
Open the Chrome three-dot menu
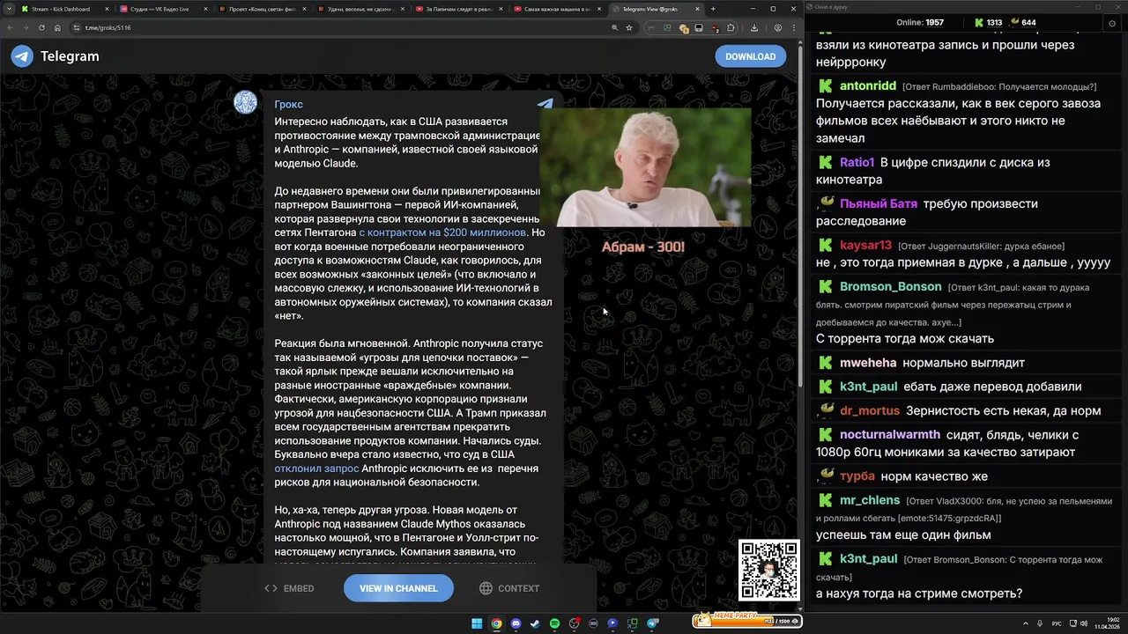(x=794, y=27)
